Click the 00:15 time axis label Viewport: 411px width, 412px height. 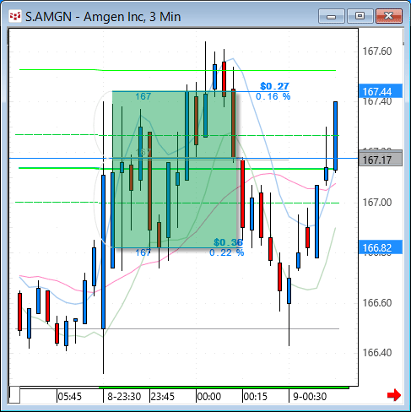(x=256, y=397)
